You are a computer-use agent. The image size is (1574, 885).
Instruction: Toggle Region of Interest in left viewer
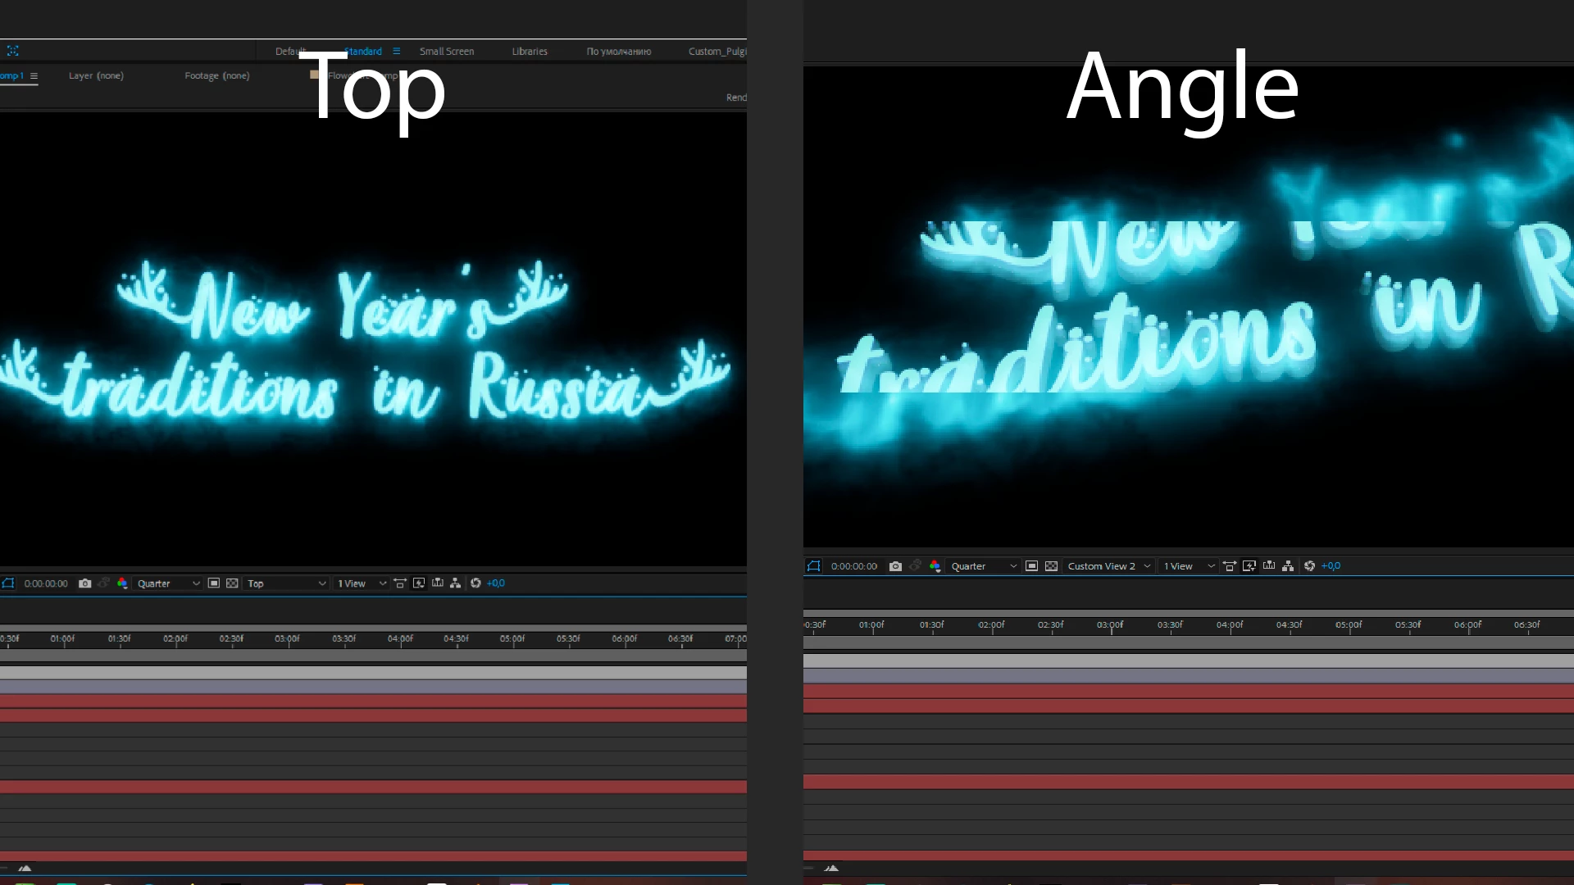213,583
